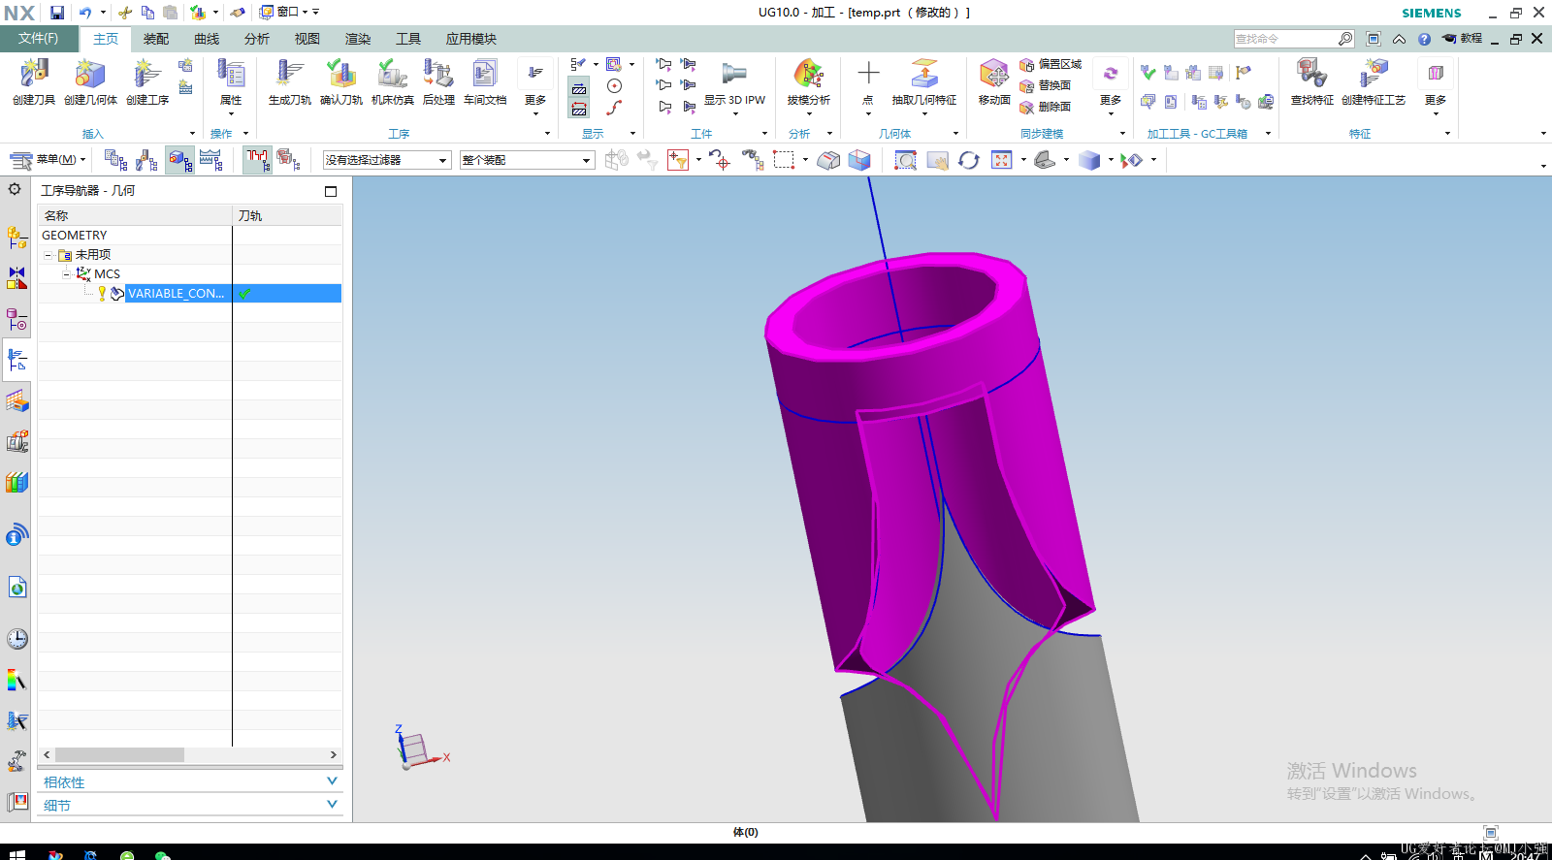This screenshot has height=860, width=1552.
Task: Click the Save icon in quick access bar
Action: coord(57,13)
